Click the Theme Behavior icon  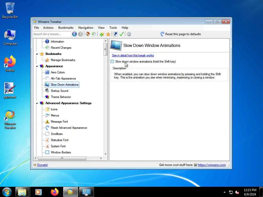(x=47, y=97)
